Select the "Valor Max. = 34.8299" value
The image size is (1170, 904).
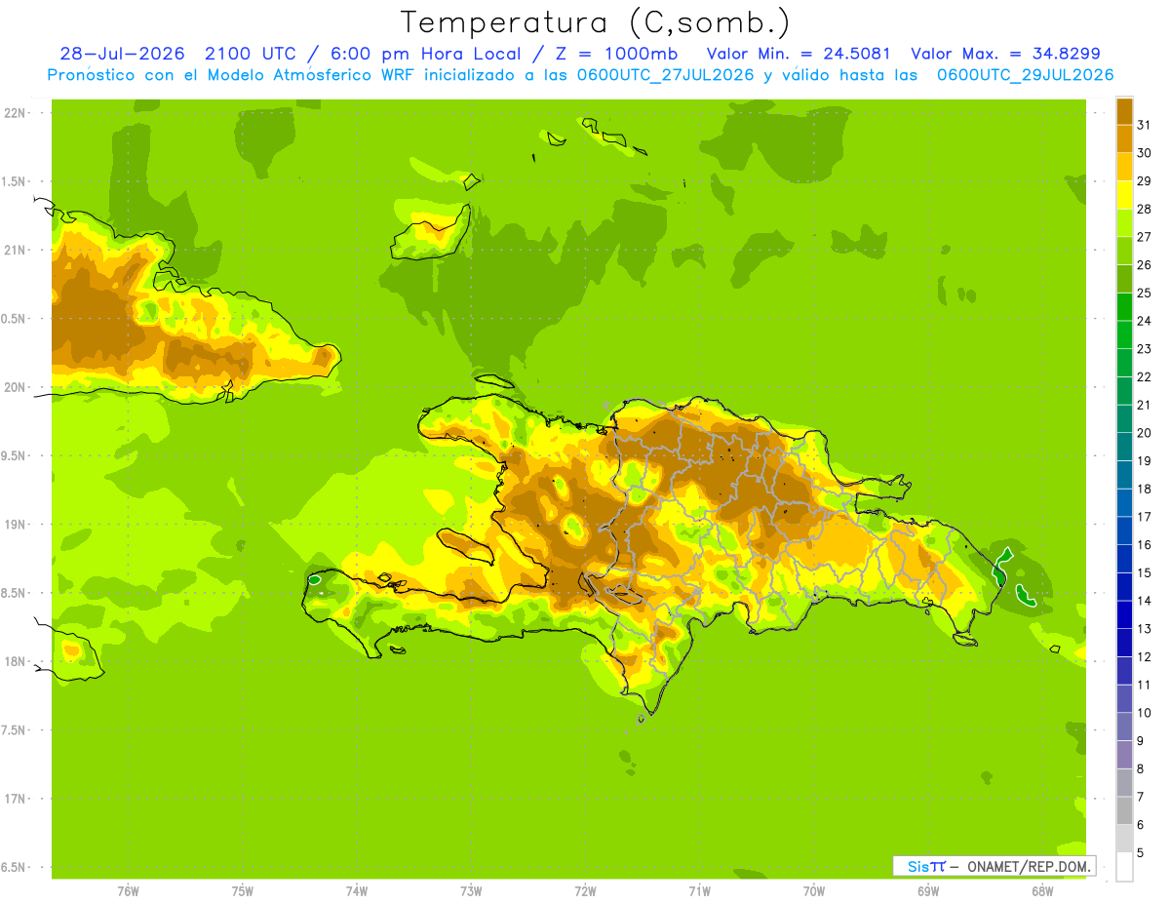click(1005, 53)
